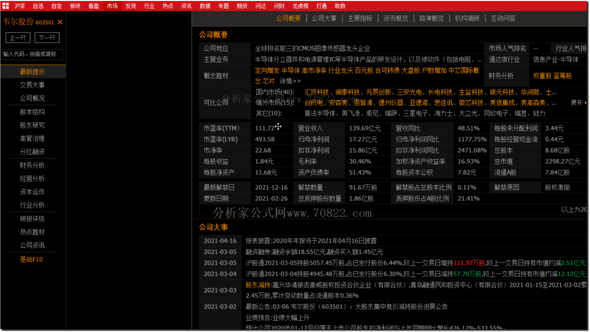Open the 热点 menu

click(168, 6)
